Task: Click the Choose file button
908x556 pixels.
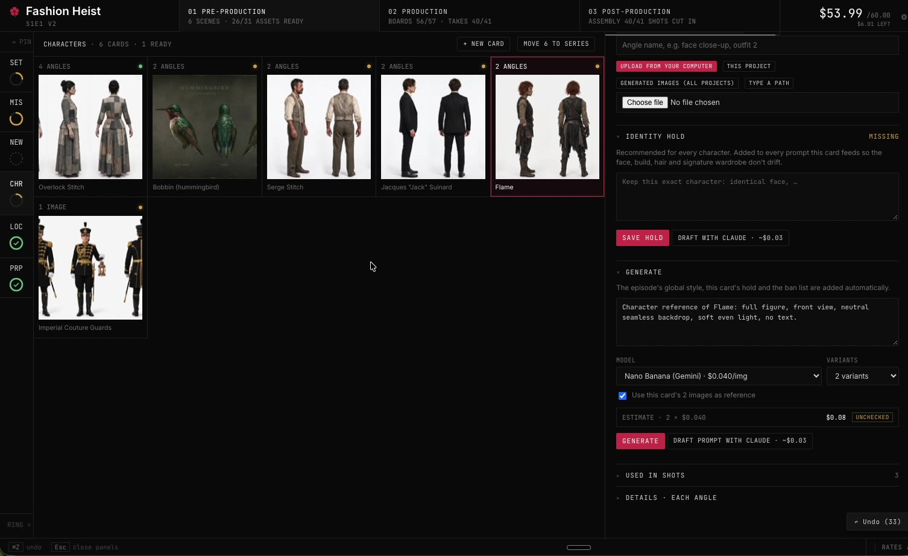Action: click(x=645, y=103)
